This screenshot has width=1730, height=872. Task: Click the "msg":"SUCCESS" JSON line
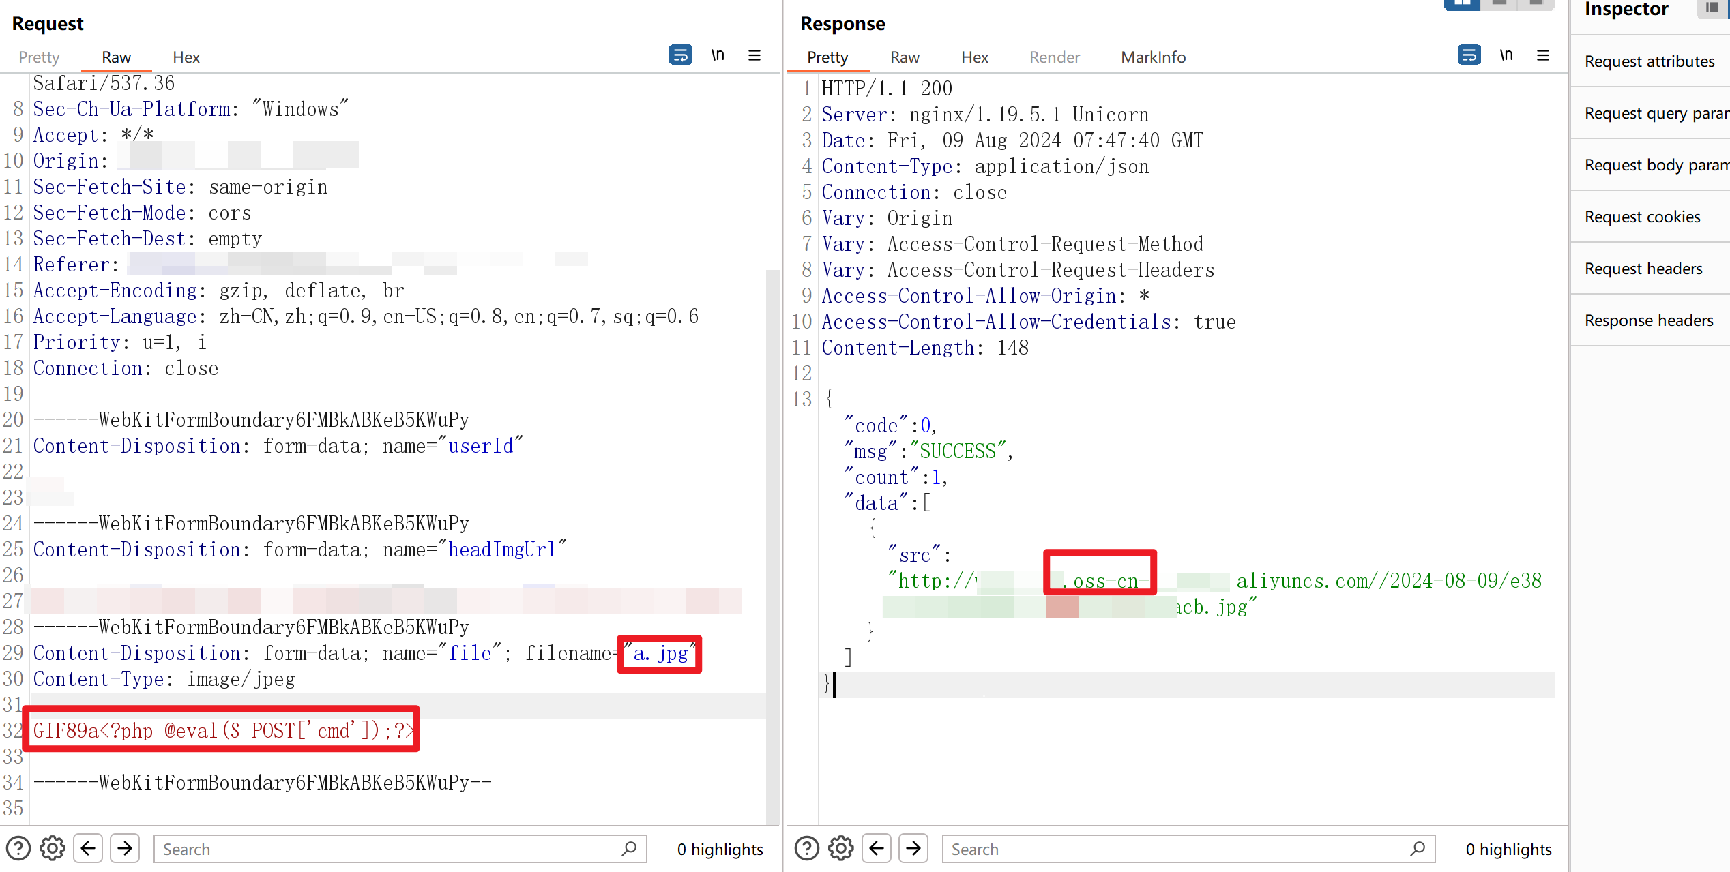tap(930, 451)
